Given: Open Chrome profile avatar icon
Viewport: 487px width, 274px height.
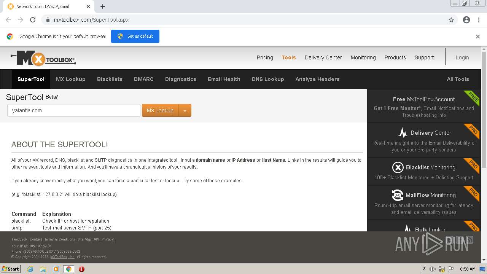Looking at the screenshot, I should pyautogui.click(x=466, y=20).
